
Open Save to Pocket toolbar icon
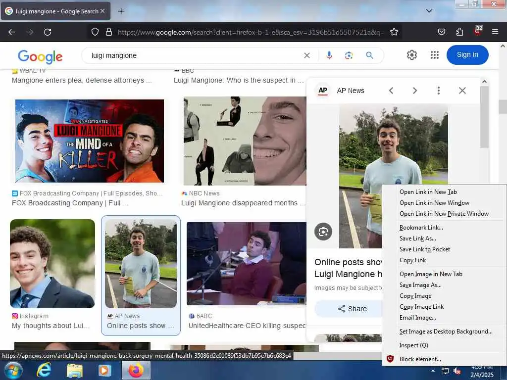tap(441, 32)
